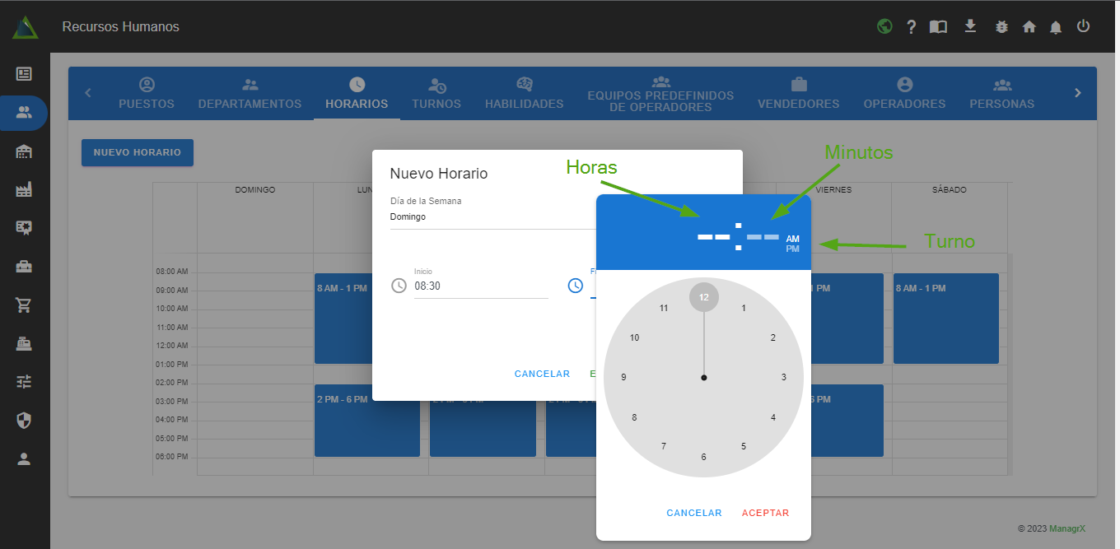Pick hour 3 on the clock dial

coord(783,377)
